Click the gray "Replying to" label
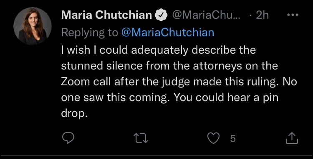Screen dimensions: 313x159 [x=90, y=32]
